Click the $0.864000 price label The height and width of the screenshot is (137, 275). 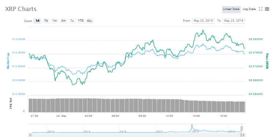point(256,94)
